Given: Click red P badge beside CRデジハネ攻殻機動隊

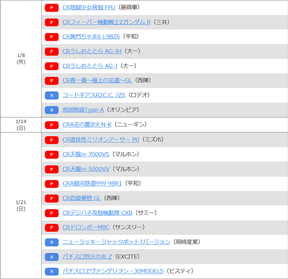Looking at the screenshot, I should (x=52, y=213).
